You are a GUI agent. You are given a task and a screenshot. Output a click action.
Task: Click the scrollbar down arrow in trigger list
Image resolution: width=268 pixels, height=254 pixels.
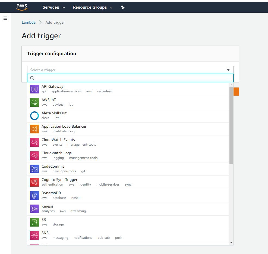tap(231, 243)
